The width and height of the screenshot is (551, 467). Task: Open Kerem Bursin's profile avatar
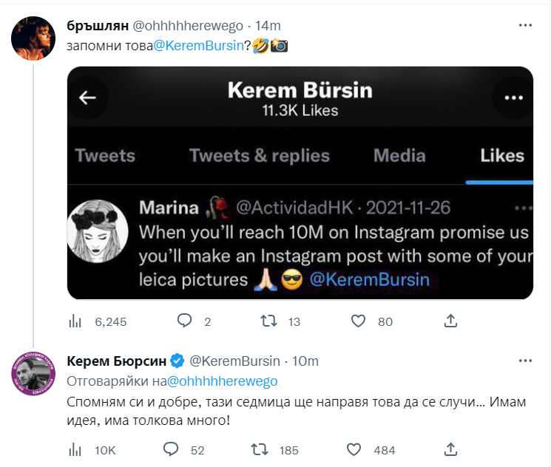point(32,372)
